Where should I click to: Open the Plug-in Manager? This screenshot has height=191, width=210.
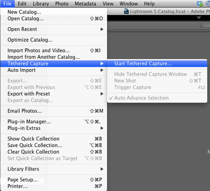click(x=29, y=122)
